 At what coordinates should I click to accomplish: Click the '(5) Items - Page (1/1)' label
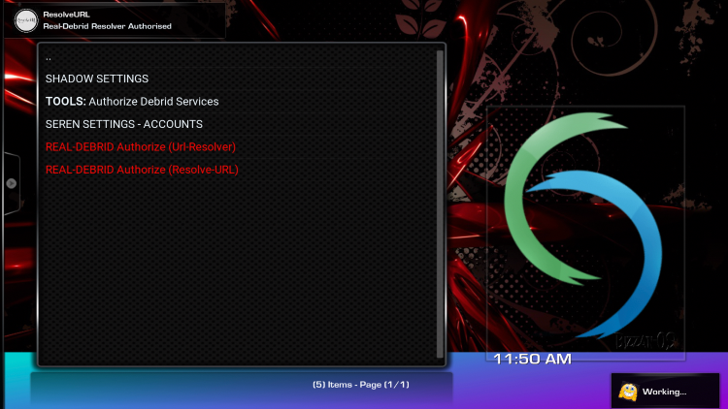(361, 385)
